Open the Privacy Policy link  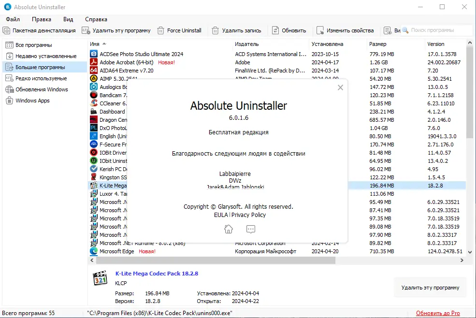(x=248, y=215)
